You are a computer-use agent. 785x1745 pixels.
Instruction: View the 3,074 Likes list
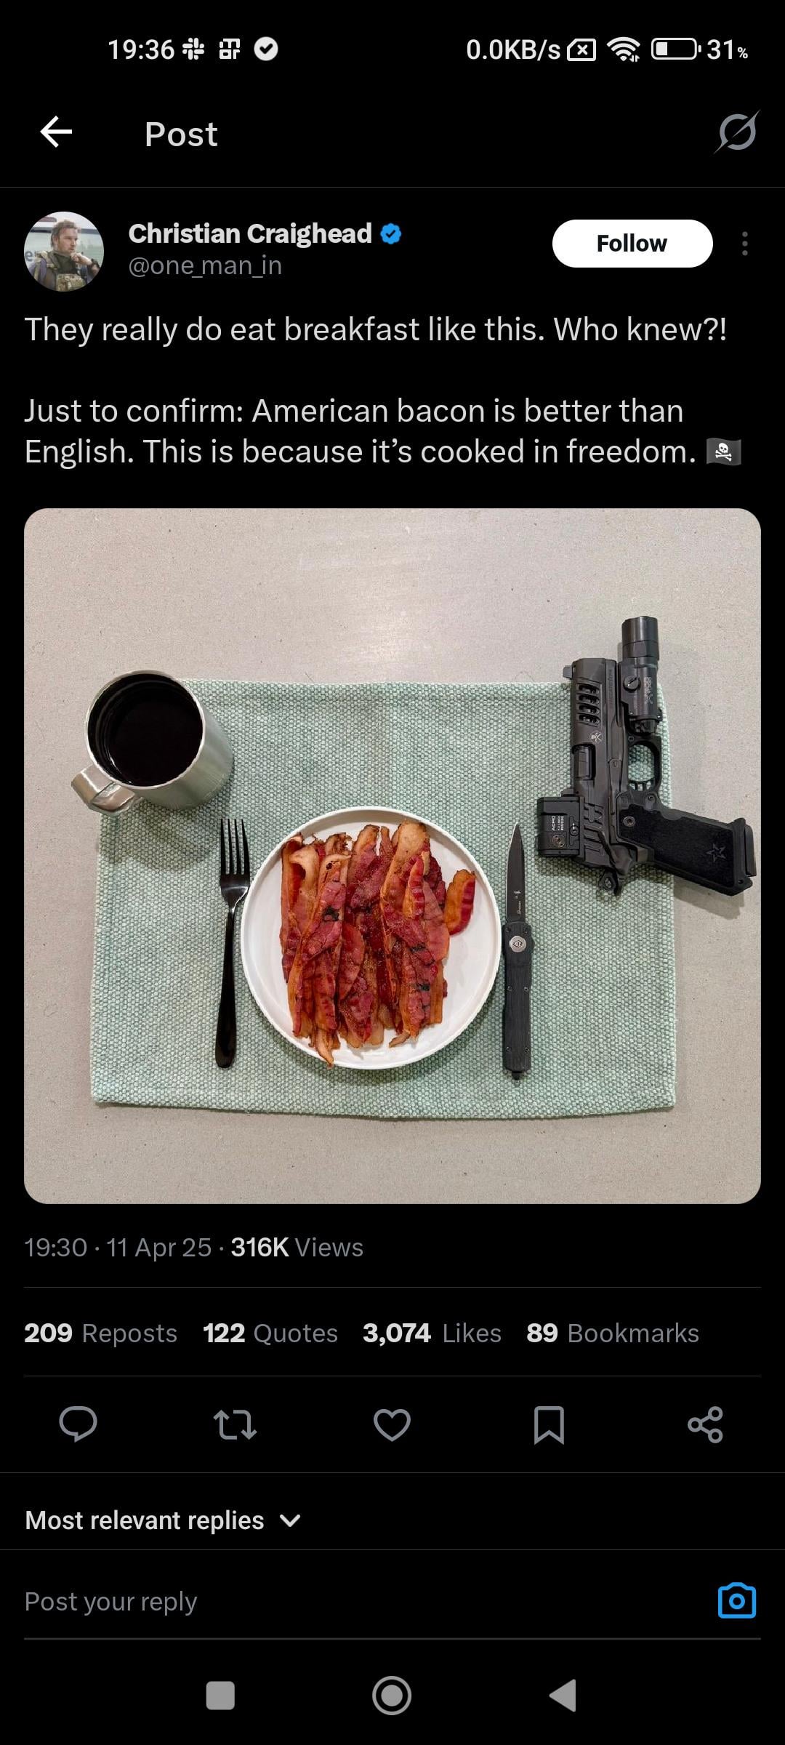[x=432, y=1333]
